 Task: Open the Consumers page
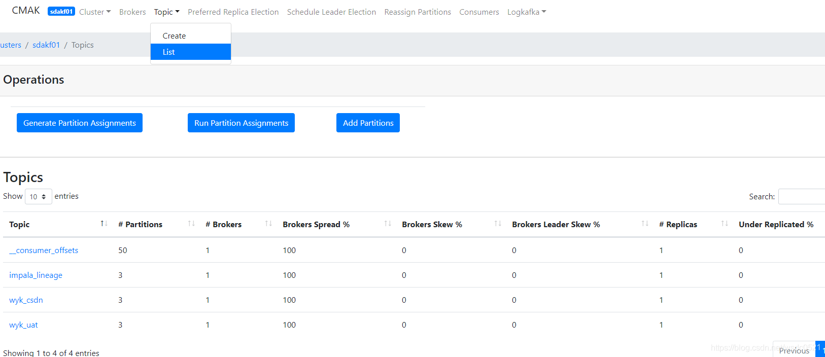[479, 12]
